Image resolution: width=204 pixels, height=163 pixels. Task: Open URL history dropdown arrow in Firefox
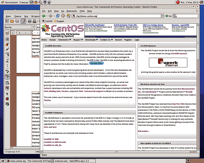pos(162,16)
